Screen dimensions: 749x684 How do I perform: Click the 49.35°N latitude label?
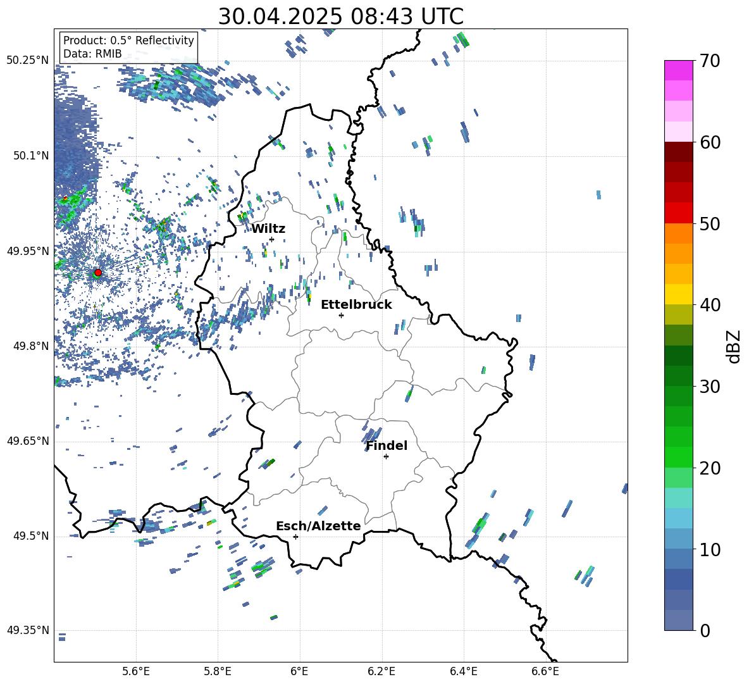coord(28,630)
